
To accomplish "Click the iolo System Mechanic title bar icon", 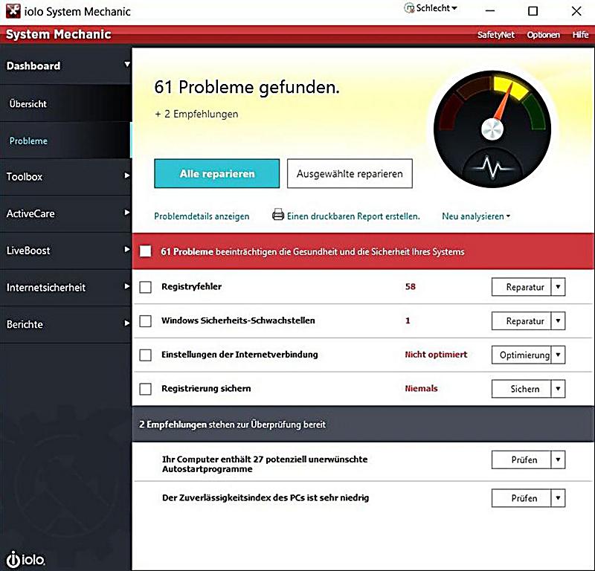I will (13, 11).
